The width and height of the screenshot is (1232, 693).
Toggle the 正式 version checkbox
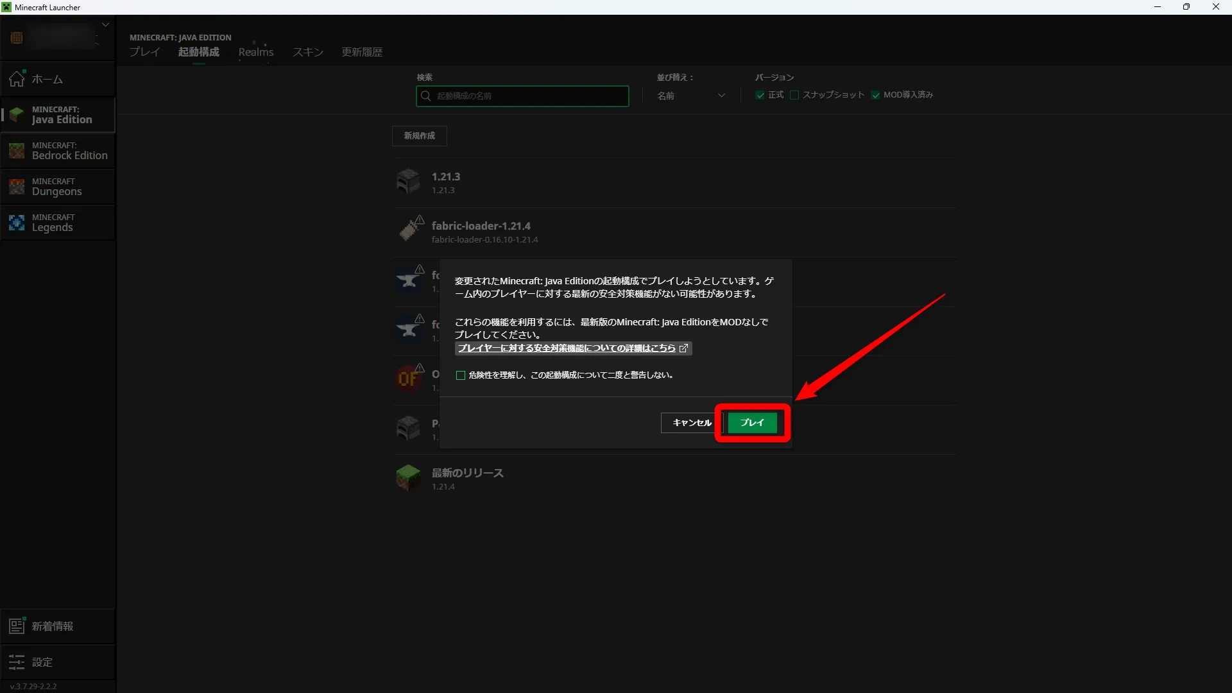coord(760,95)
